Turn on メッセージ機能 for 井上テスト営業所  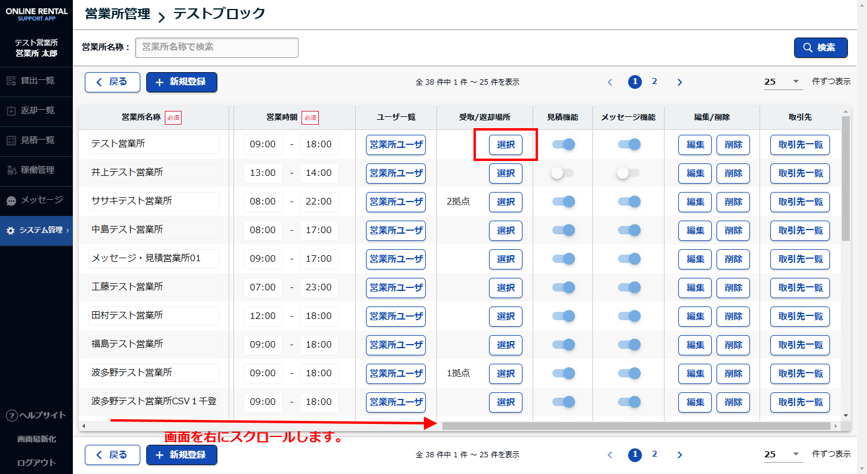click(628, 173)
